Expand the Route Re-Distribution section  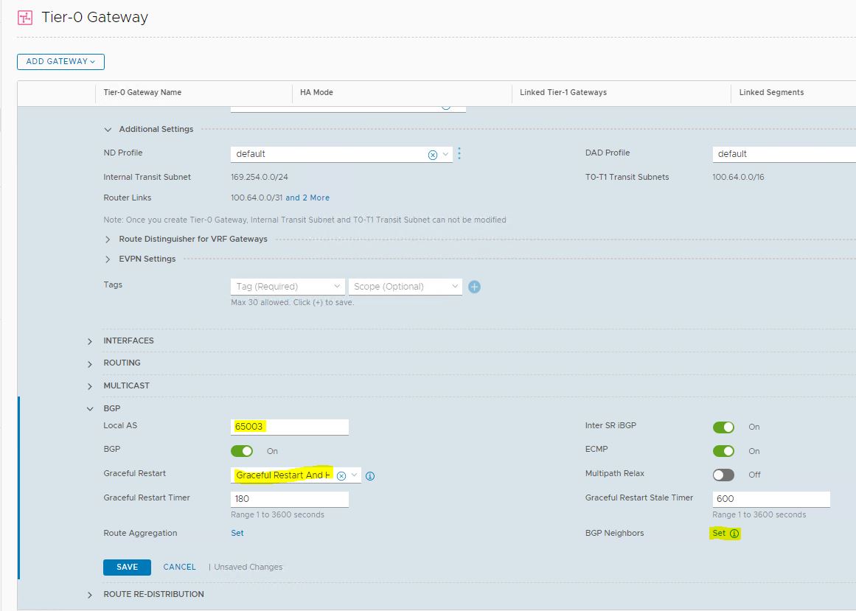[90, 595]
